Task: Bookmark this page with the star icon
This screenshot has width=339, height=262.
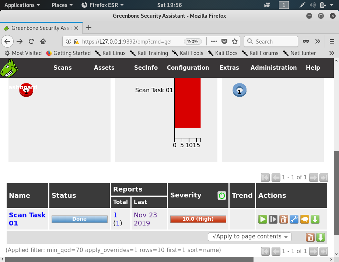Action: pyautogui.click(x=235, y=41)
